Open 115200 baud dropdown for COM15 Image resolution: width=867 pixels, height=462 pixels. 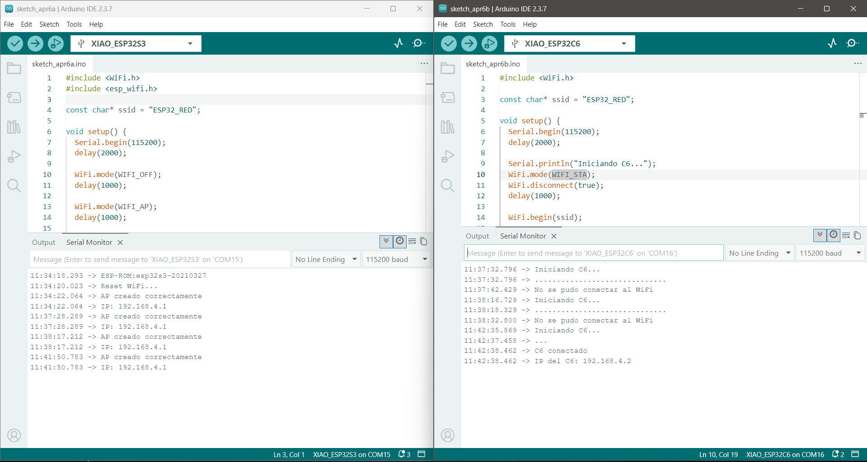[x=396, y=259]
